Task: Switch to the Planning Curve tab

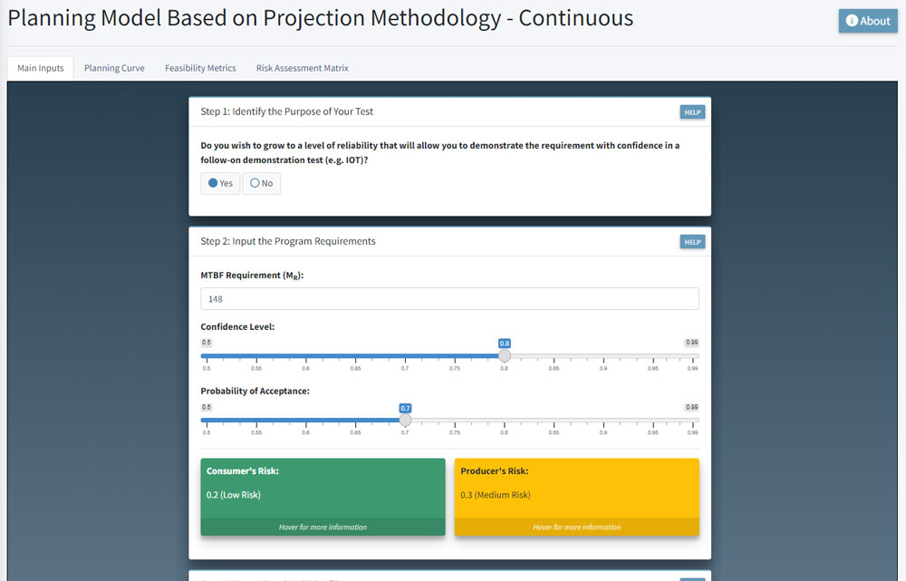Action: pyautogui.click(x=114, y=68)
